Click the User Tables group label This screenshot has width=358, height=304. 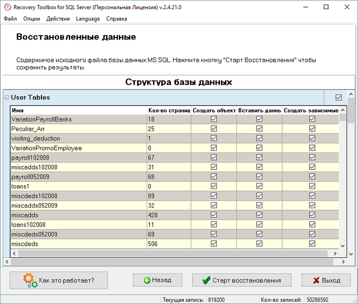coord(30,97)
